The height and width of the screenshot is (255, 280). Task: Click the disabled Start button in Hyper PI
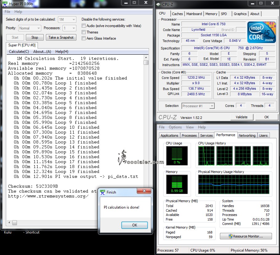pyautogui.click(x=15, y=37)
